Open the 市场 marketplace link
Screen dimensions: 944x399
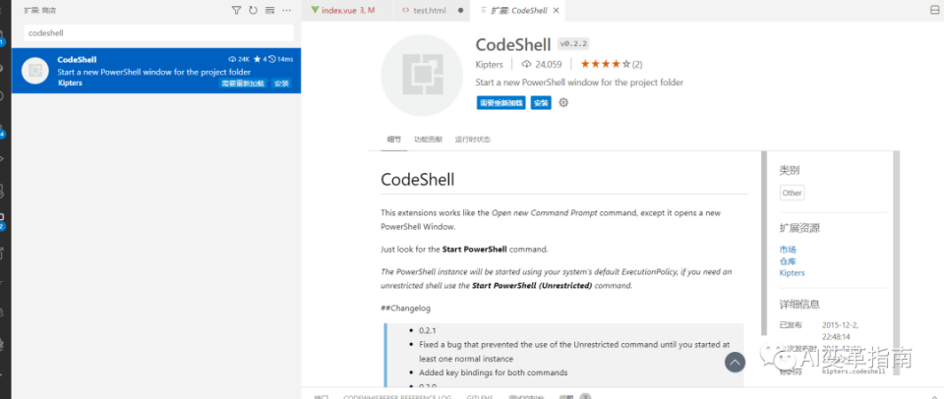click(x=788, y=250)
